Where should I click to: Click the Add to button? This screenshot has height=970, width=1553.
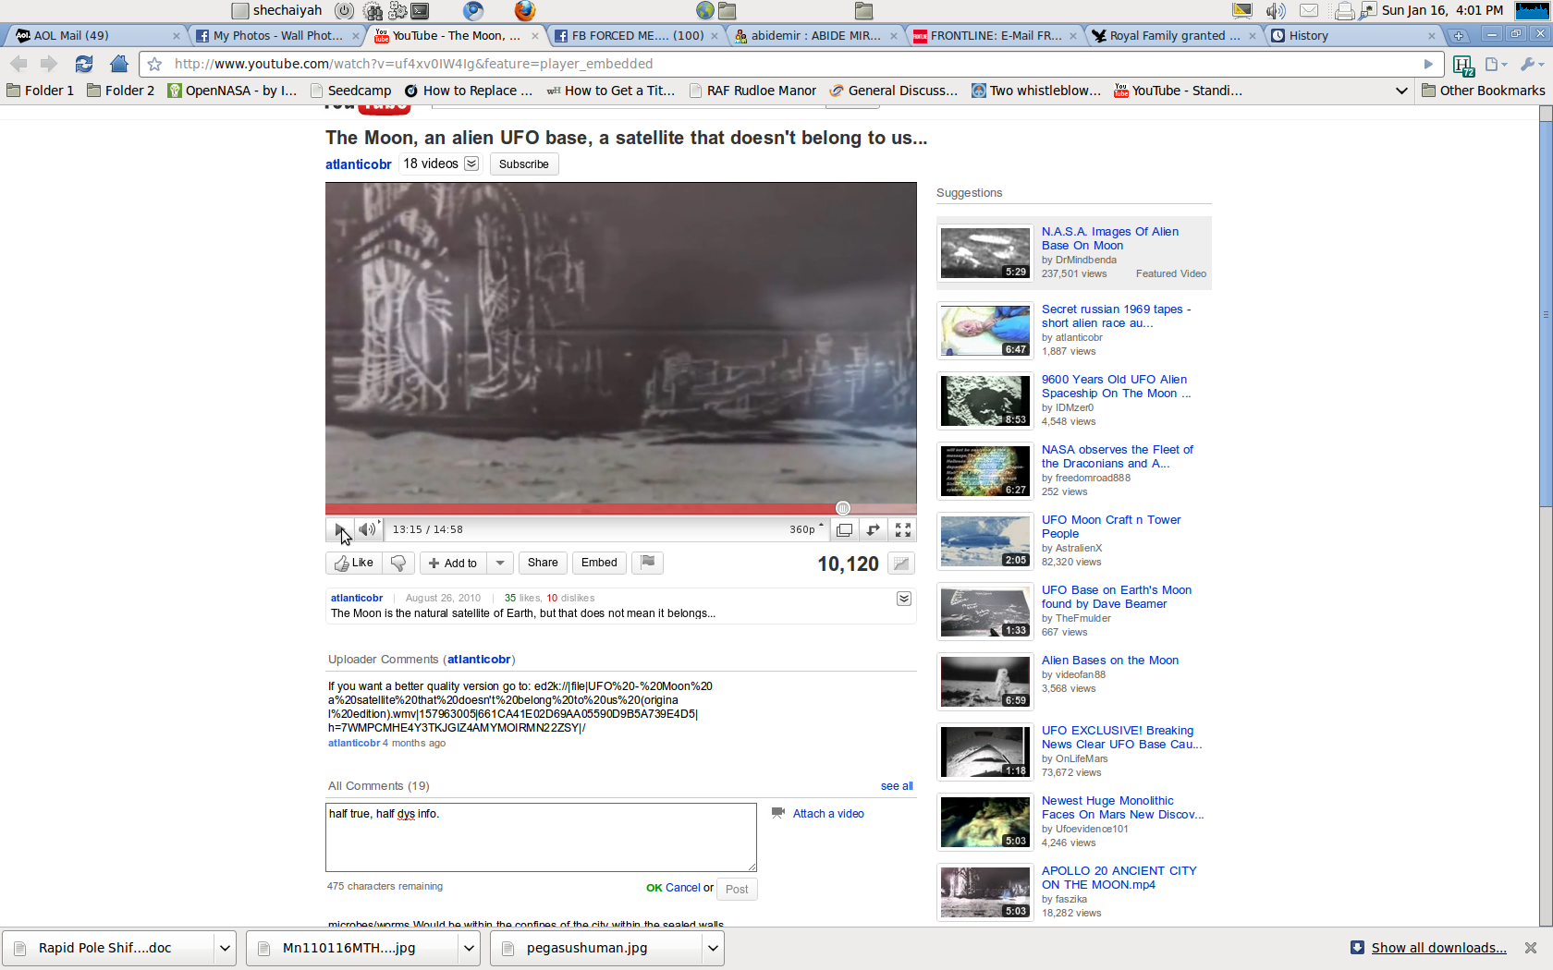(x=453, y=563)
